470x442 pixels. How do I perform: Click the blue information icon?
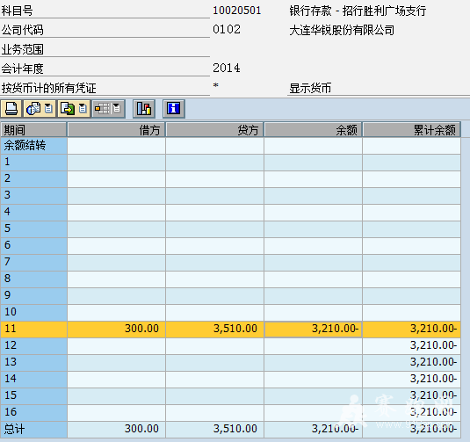point(174,109)
